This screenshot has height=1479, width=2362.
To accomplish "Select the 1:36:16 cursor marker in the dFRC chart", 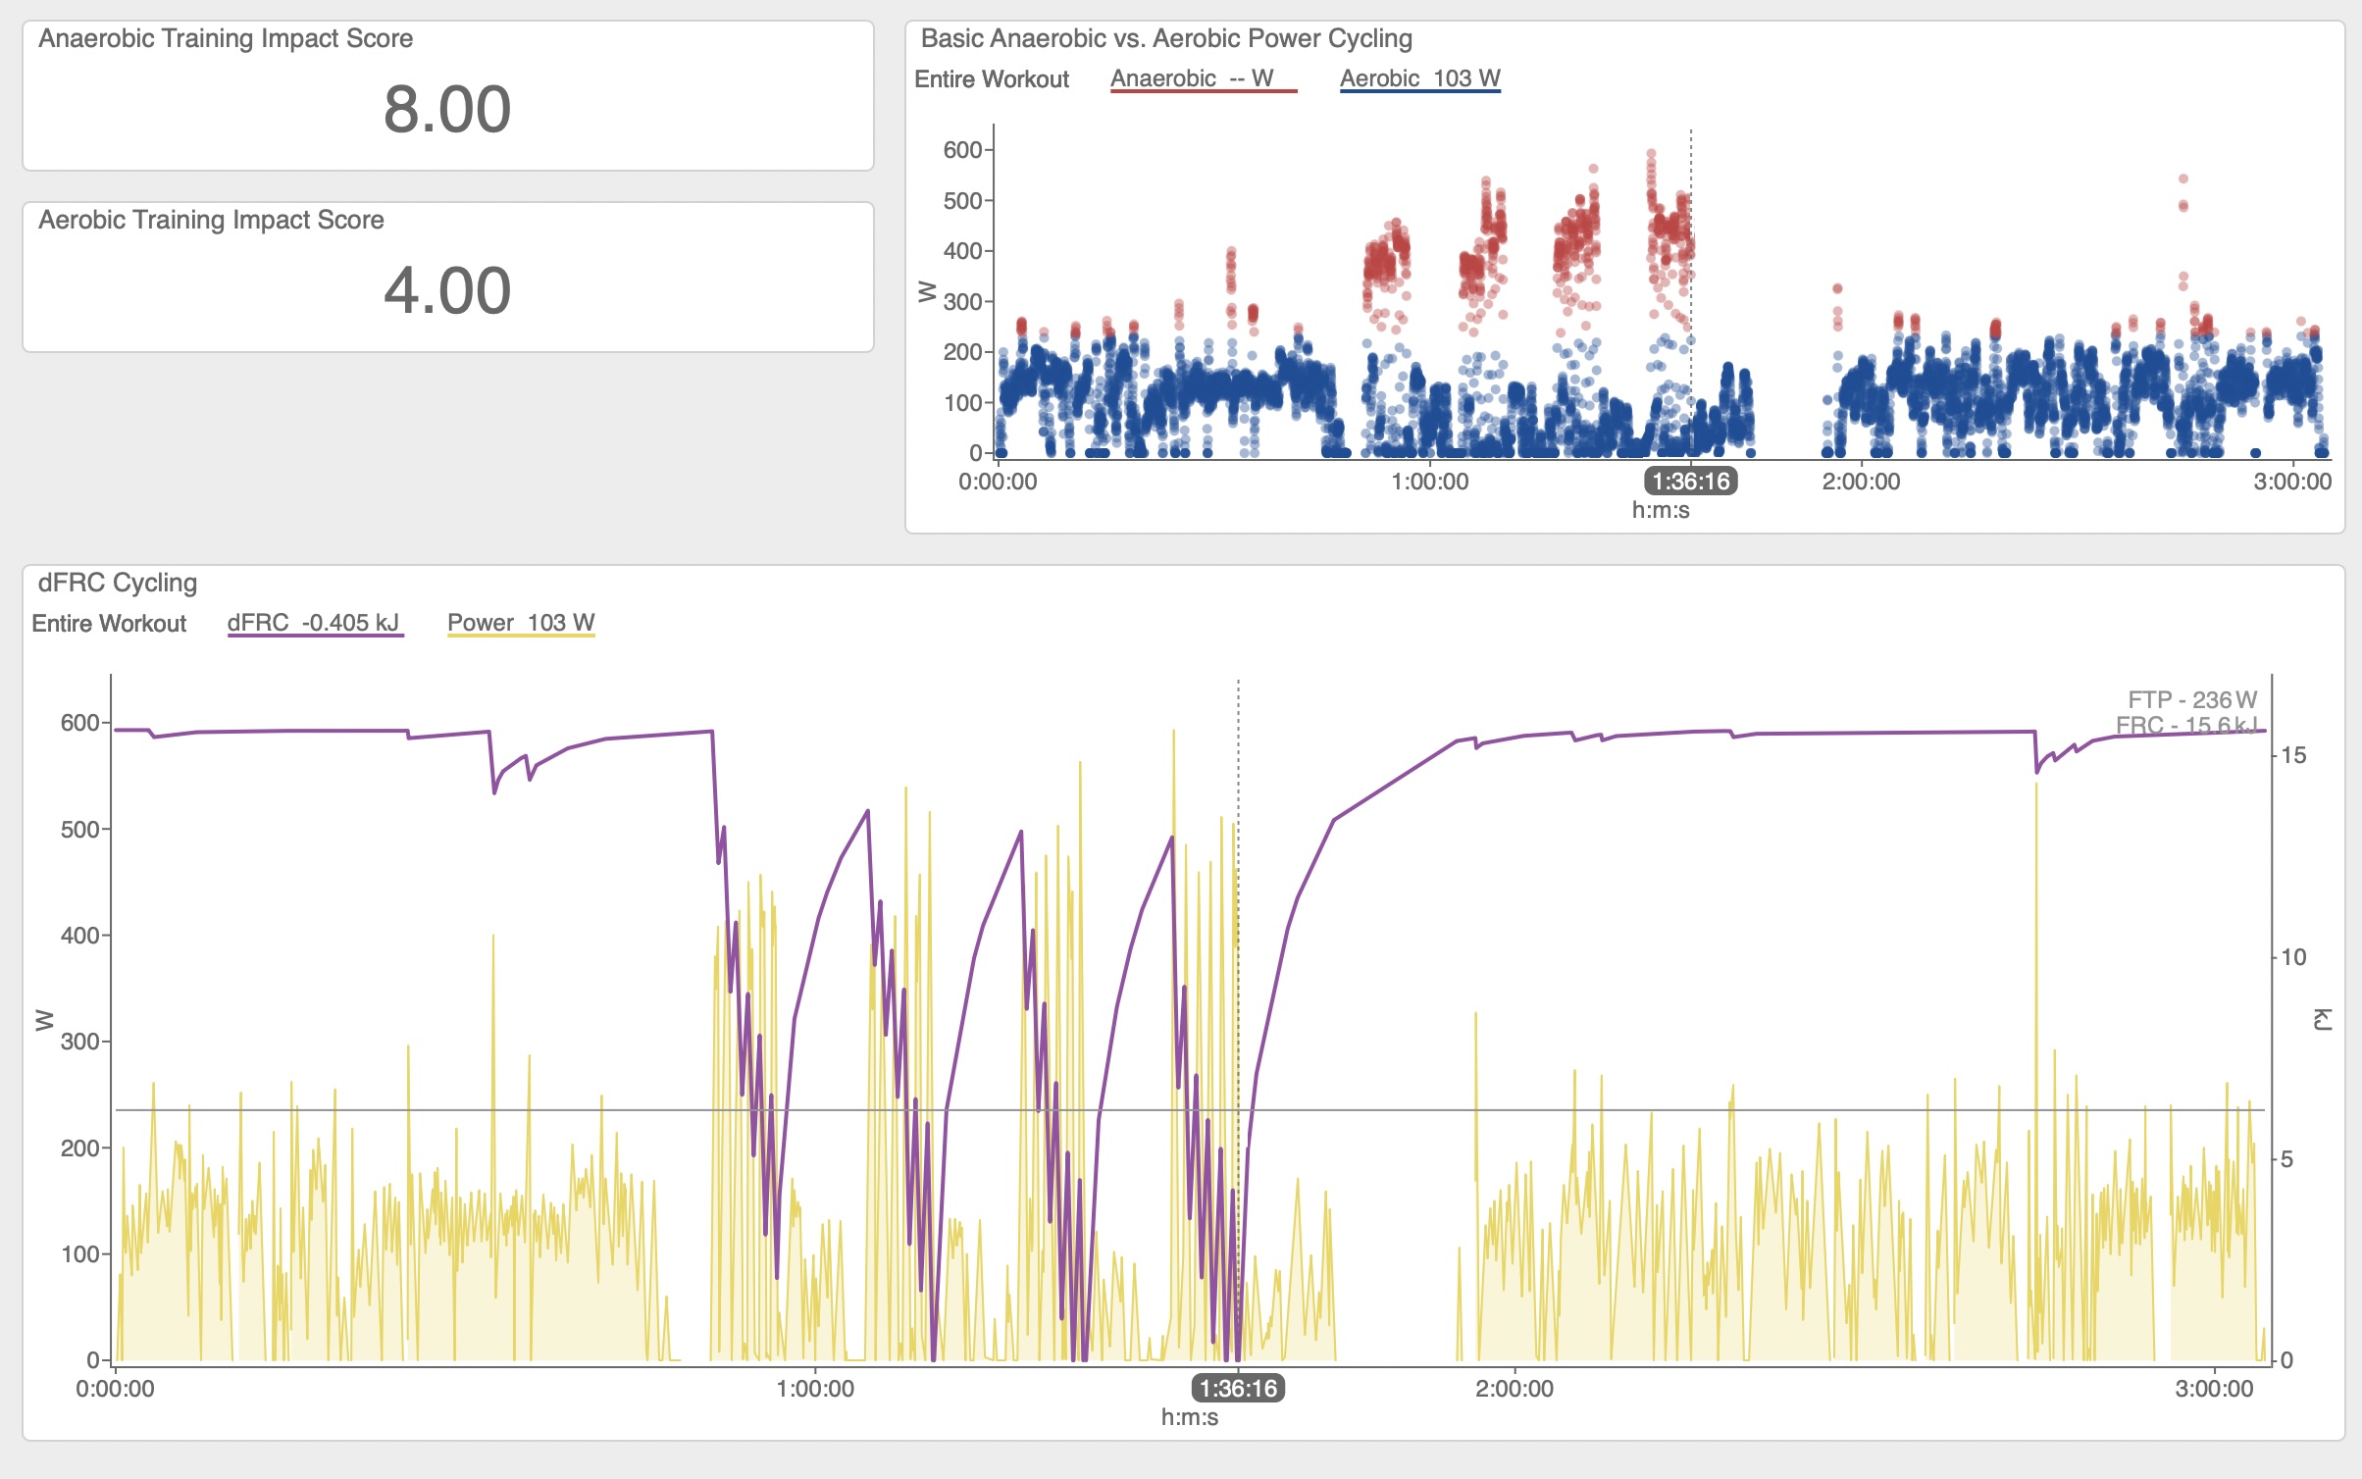I will pos(1238,1389).
